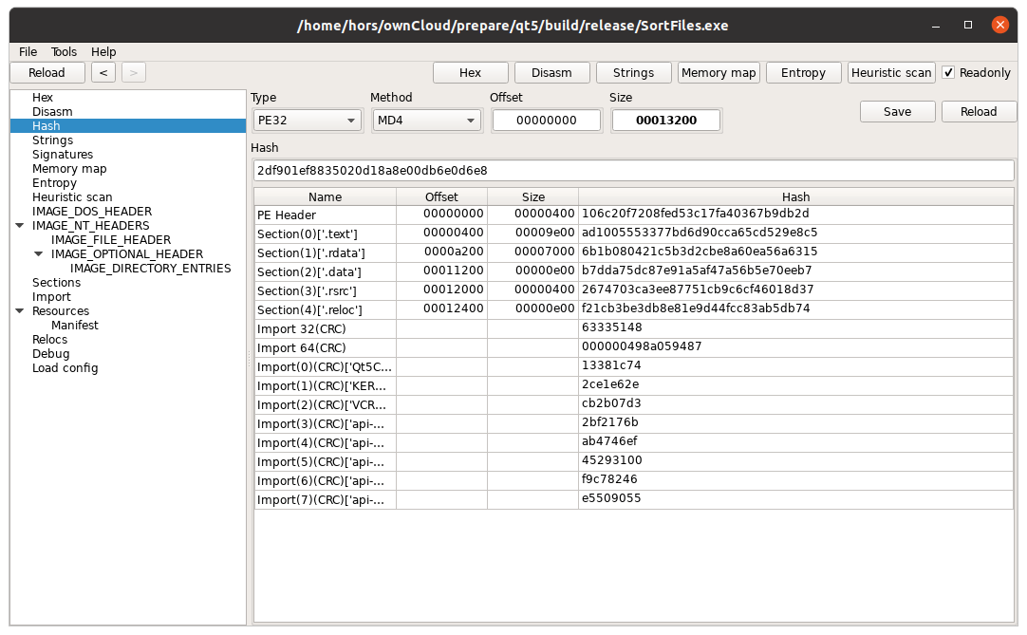Click the Disasm toolbar button

pyautogui.click(x=551, y=73)
